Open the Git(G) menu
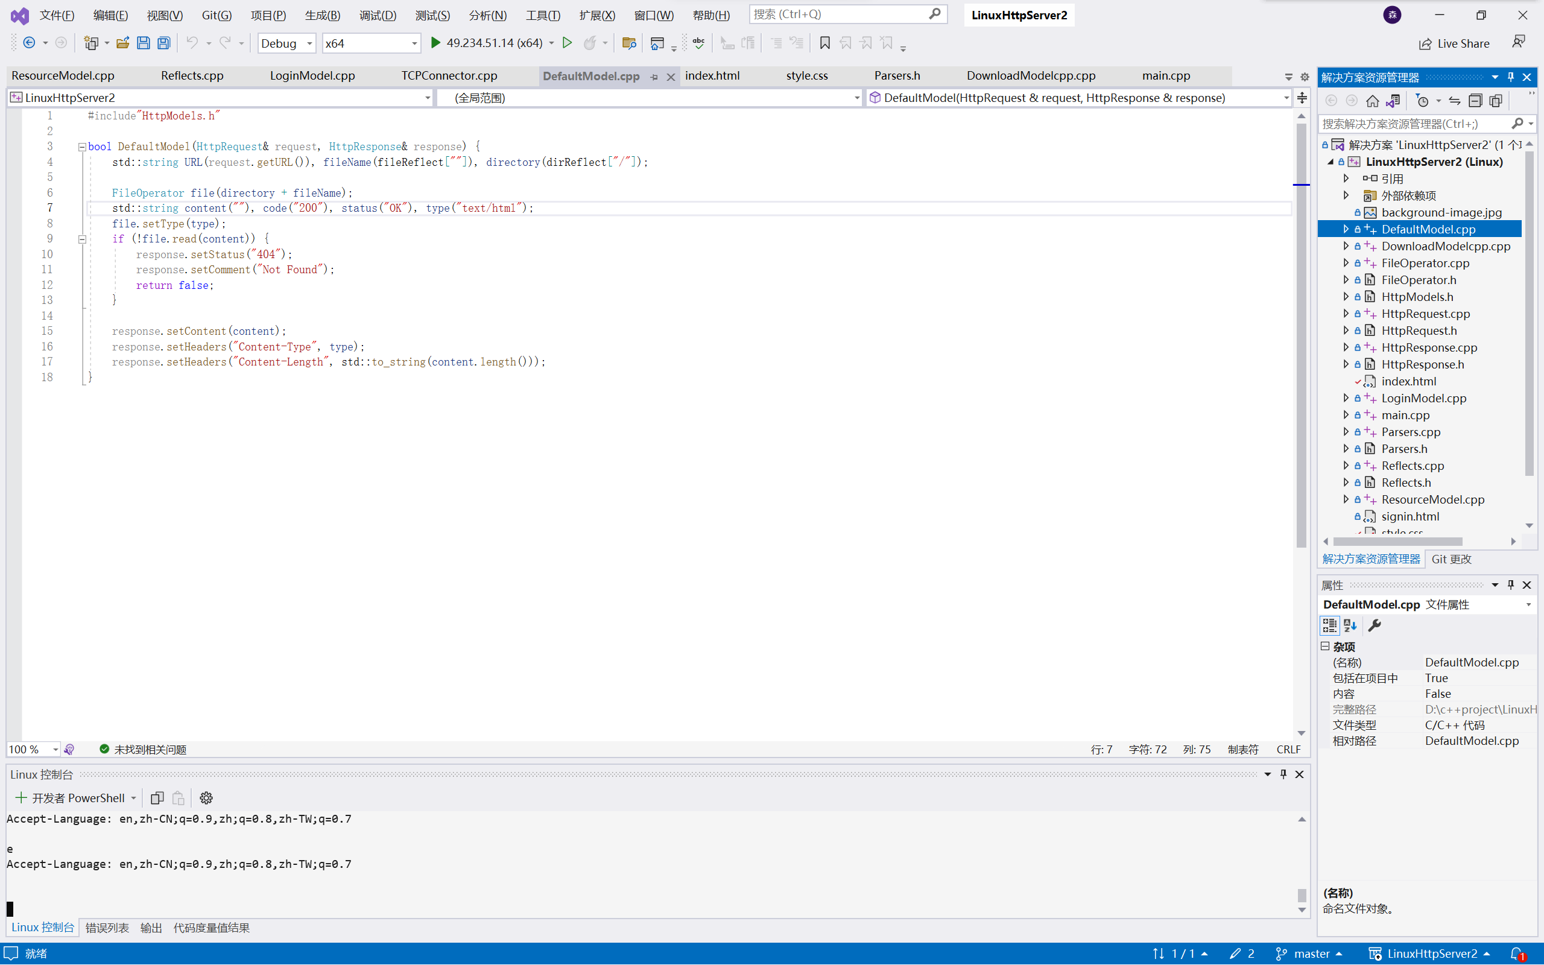 click(217, 14)
